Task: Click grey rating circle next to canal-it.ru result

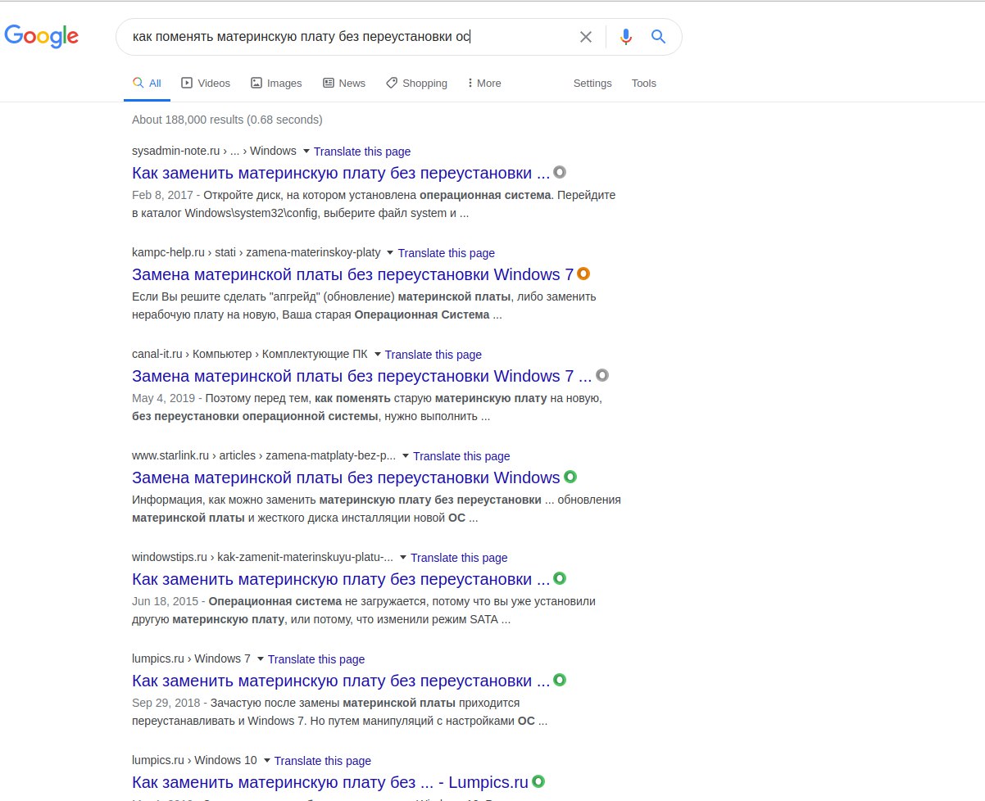Action: pyautogui.click(x=602, y=375)
